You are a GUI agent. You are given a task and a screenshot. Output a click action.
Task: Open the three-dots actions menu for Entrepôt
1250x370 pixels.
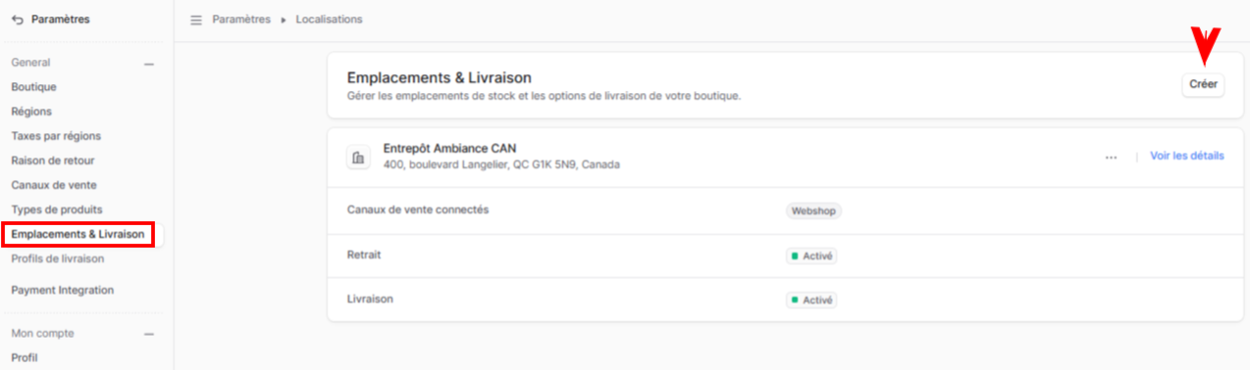[1111, 157]
